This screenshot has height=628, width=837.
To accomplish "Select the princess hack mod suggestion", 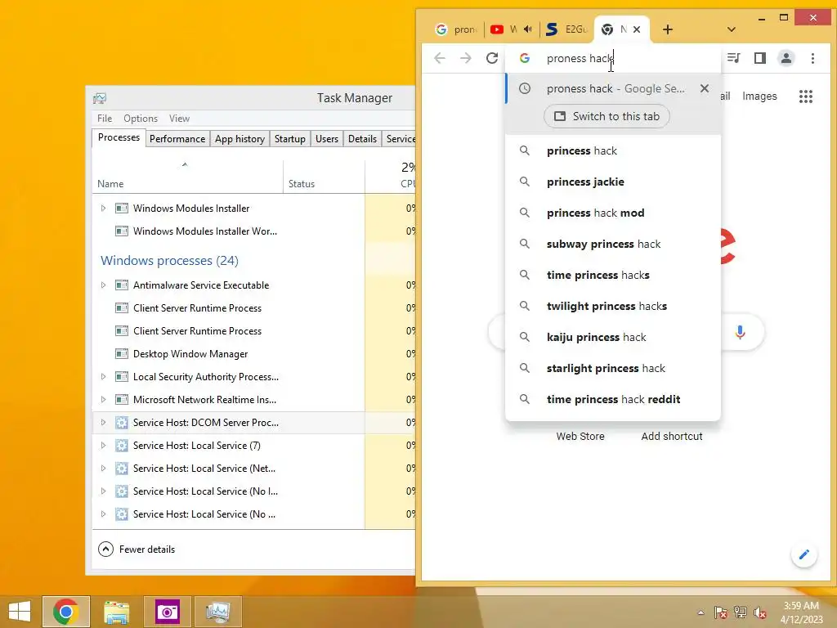I will tap(613, 213).
